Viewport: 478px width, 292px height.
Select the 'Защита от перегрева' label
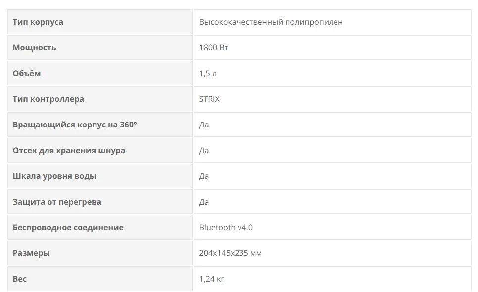click(x=57, y=202)
